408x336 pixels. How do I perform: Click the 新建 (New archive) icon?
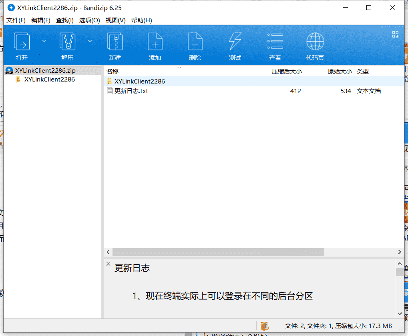(115, 42)
